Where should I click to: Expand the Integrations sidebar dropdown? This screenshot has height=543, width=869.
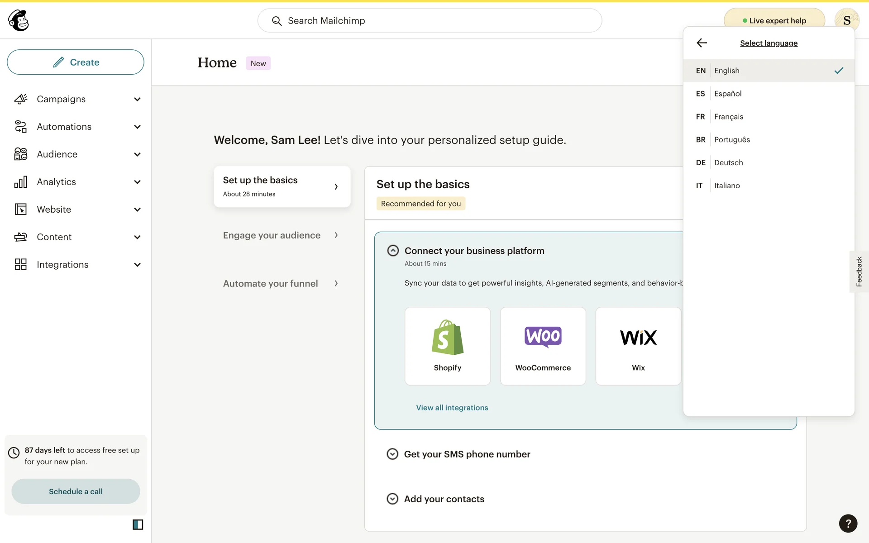pyautogui.click(x=137, y=265)
